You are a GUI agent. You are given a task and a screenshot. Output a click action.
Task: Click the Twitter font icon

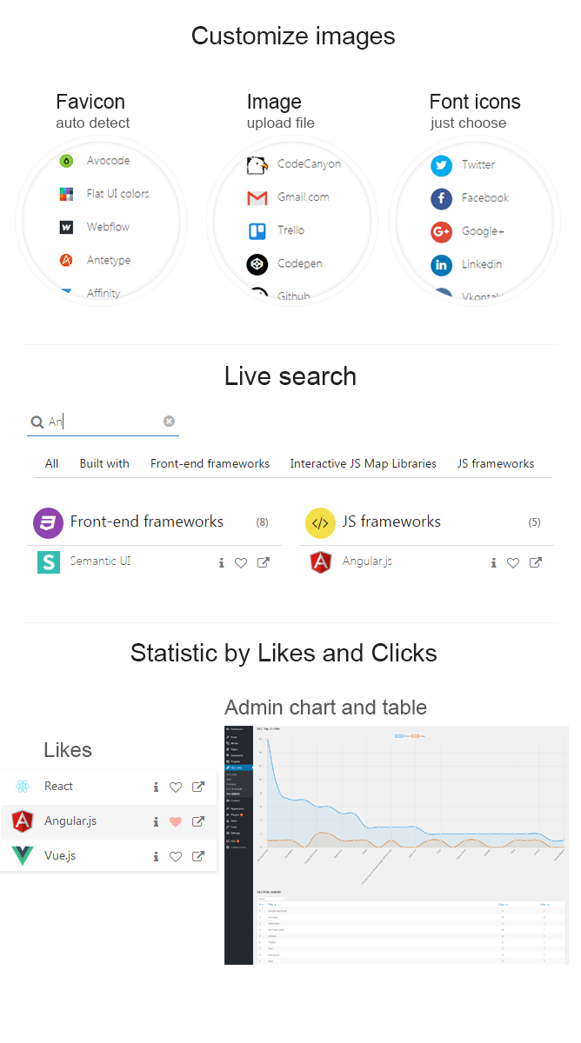tap(441, 165)
